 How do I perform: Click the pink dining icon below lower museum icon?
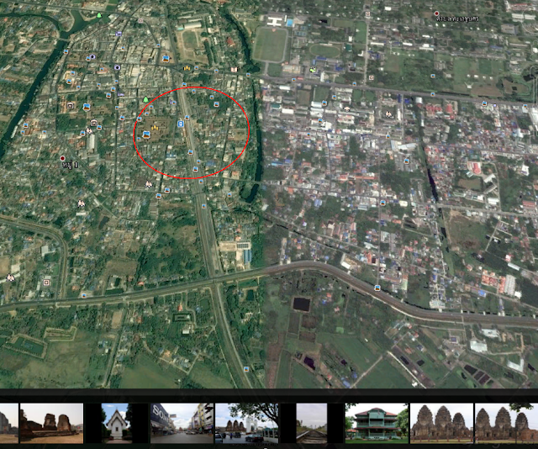pos(89,130)
